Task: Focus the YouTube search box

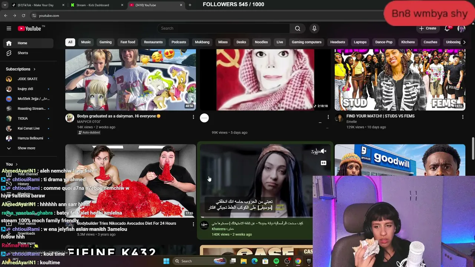Action: pyautogui.click(x=224, y=28)
